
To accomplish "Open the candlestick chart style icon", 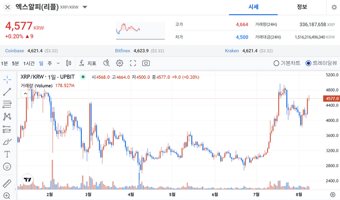I will tap(69, 63).
